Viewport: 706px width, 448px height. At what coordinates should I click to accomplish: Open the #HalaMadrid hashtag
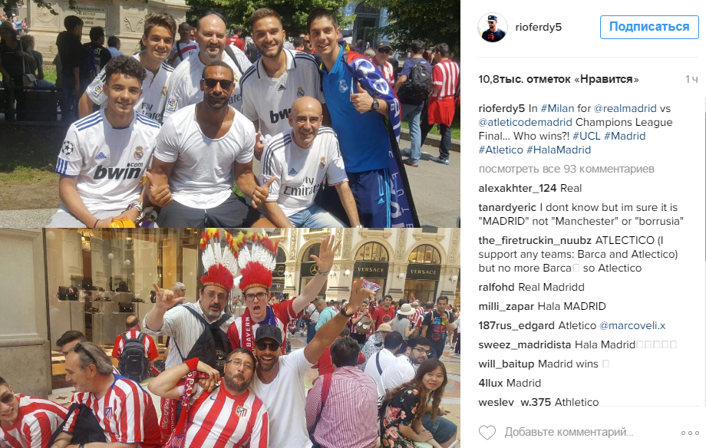click(x=559, y=150)
